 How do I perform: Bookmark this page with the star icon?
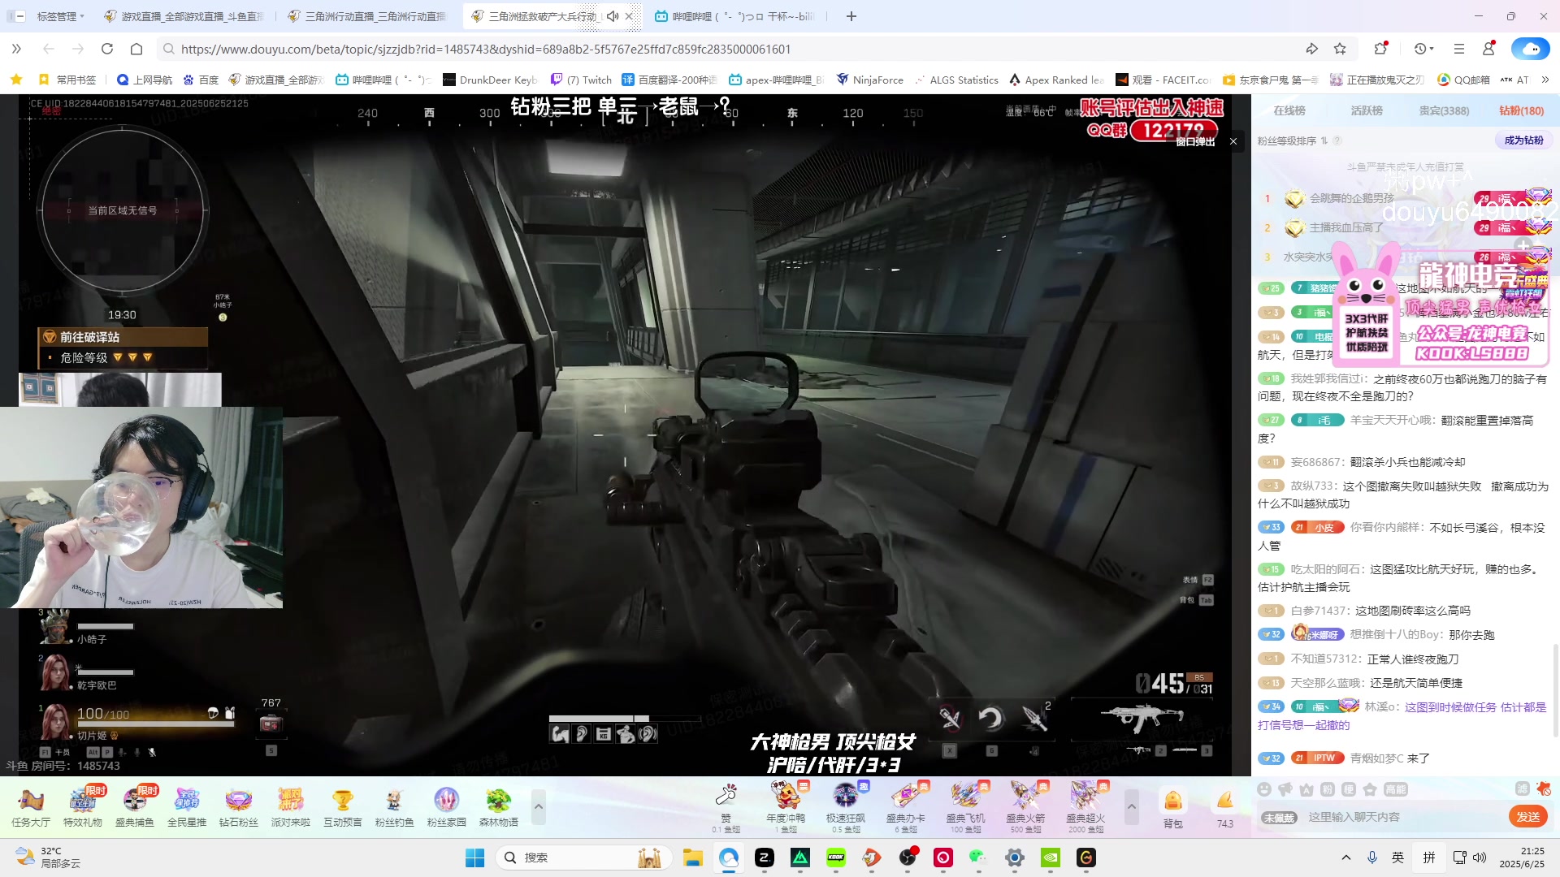tap(1340, 49)
